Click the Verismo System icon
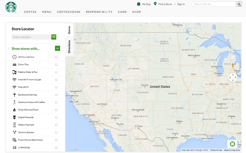Image resolution: width=246 pixels, height=153 pixels. (14, 132)
